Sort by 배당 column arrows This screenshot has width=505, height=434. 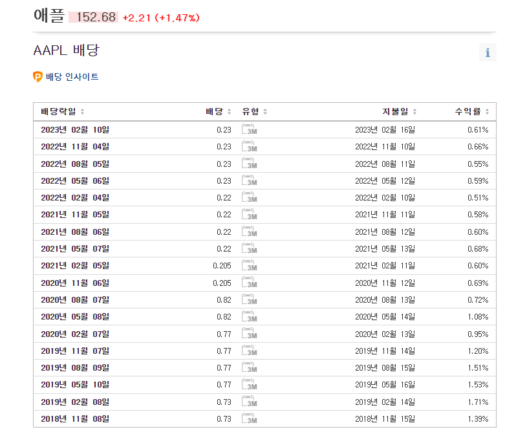pyautogui.click(x=229, y=111)
